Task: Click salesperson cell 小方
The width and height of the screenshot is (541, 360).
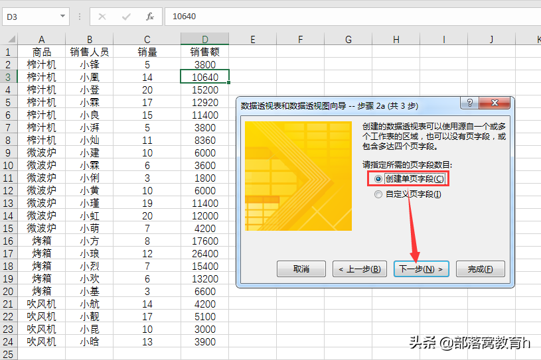Action: click(x=90, y=241)
